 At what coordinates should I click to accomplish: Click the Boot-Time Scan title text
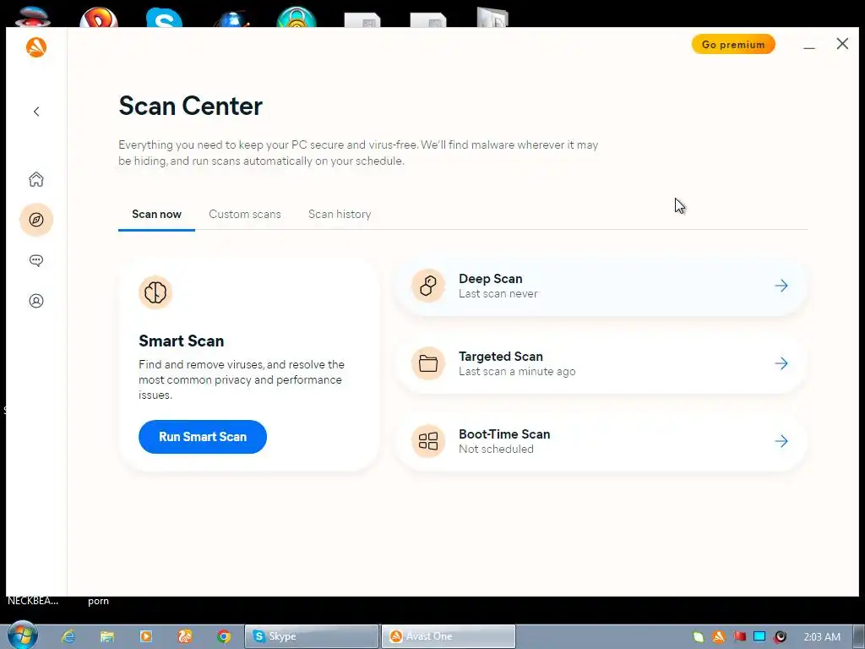tap(504, 434)
